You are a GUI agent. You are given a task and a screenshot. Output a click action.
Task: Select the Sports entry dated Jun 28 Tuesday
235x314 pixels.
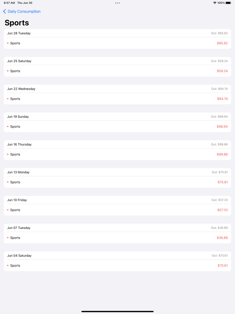coord(117,43)
